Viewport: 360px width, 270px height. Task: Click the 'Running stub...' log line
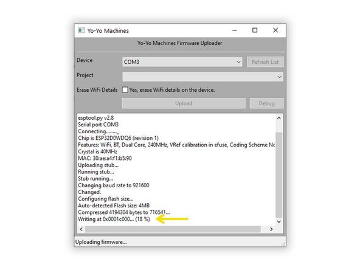tap(96, 171)
